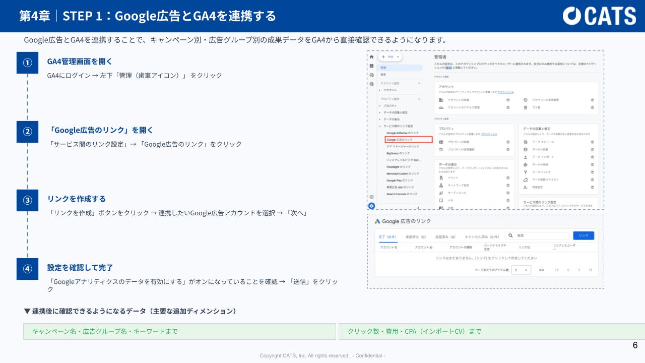Viewport: 645px width, 363px height.
Task: Click the Home icon in GA4 rail
Action: click(372, 57)
